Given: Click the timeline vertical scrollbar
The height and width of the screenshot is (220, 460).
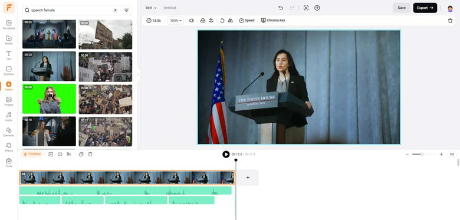Looking at the screenshot, I should tap(458, 163).
